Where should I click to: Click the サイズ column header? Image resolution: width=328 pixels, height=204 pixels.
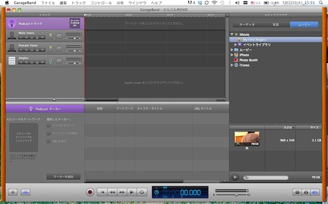click(309, 127)
